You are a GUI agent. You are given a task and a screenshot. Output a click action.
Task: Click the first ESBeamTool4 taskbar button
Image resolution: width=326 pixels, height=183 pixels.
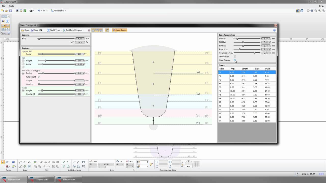point(13,179)
